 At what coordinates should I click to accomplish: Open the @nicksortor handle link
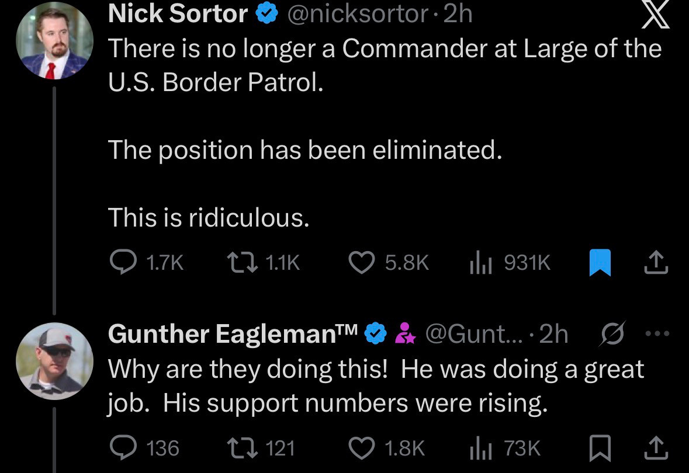coord(358,13)
